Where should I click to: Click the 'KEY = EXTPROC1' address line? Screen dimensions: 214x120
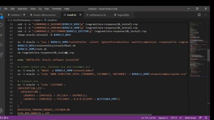click(x=55, y=96)
